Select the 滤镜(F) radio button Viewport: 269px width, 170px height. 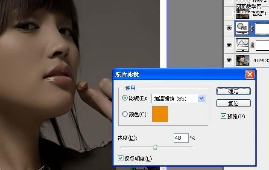(x=125, y=98)
